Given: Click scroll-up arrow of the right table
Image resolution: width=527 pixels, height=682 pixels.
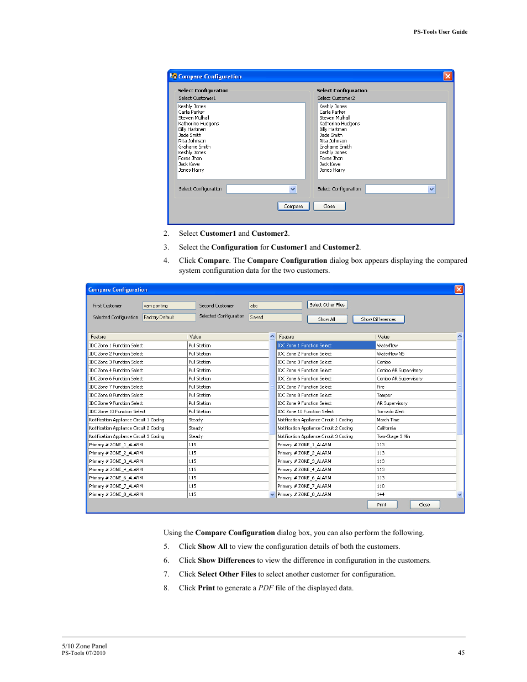Looking at the screenshot, I should click(x=460, y=336).
